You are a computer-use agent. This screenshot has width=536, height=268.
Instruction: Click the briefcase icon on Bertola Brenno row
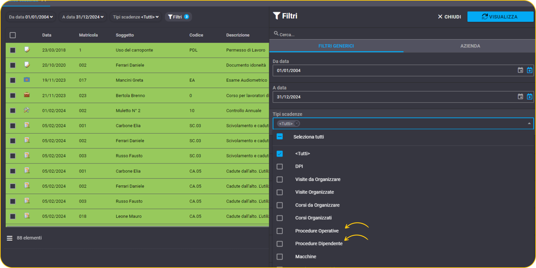(27, 95)
